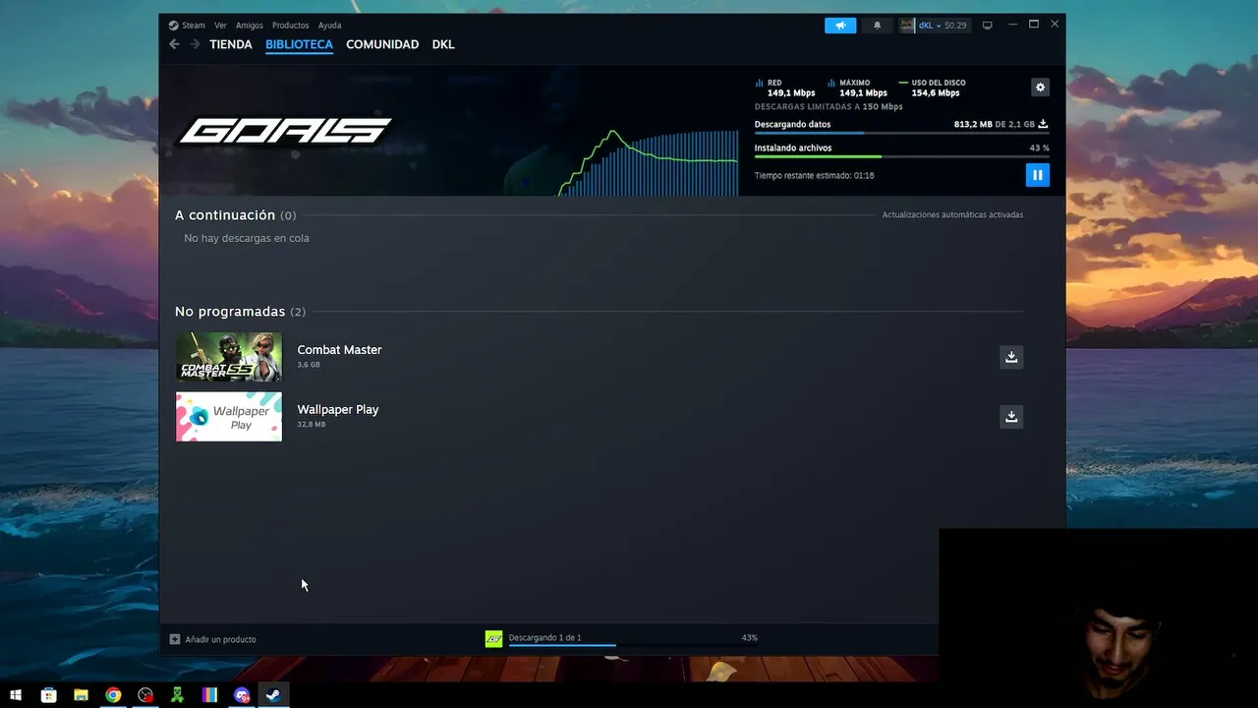
Task: Open the Ver menu
Action: pos(220,26)
